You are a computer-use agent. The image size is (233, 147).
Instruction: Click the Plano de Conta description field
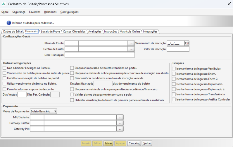point(103,43)
